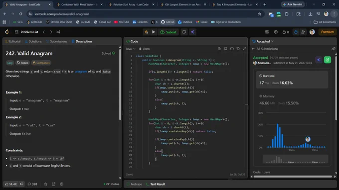Click the Premium button

328,32
